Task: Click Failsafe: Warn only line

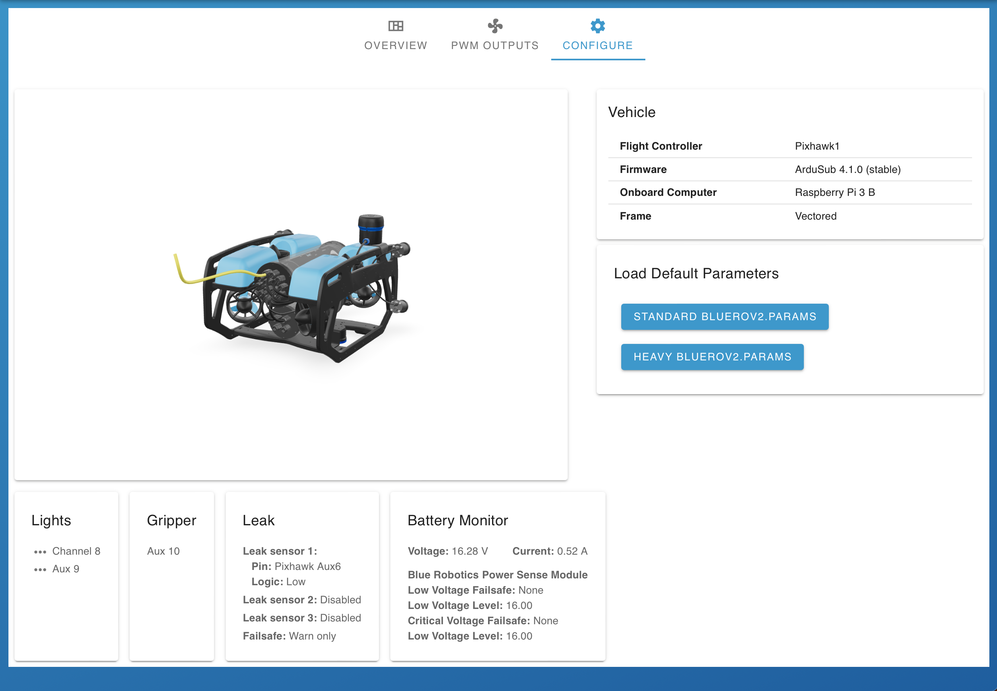Action: 289,636
